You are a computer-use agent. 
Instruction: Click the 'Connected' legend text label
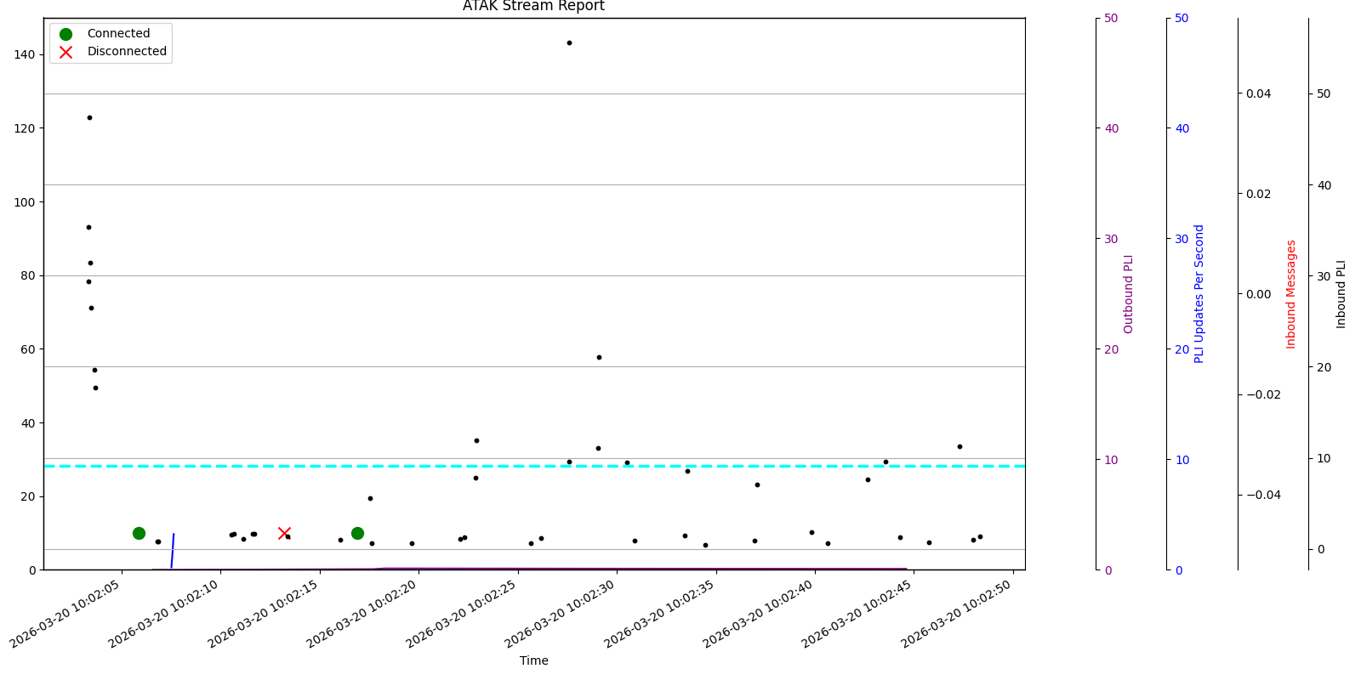118,34
